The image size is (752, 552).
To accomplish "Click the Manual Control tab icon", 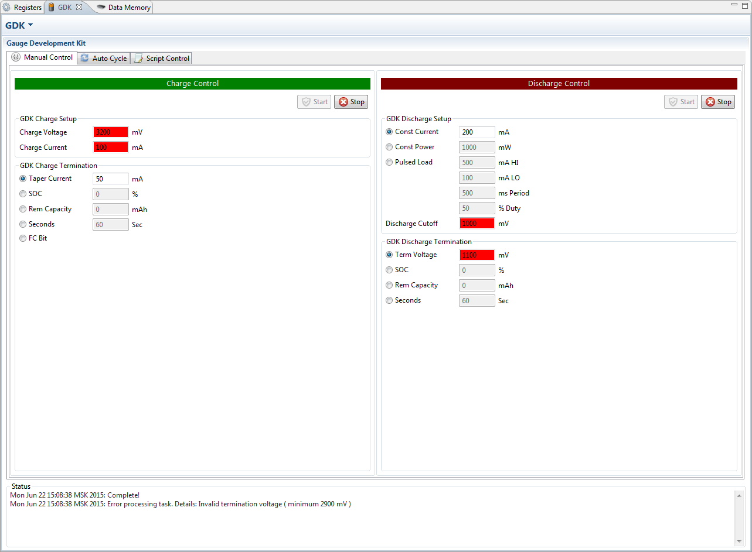I will tap(16, 57).
